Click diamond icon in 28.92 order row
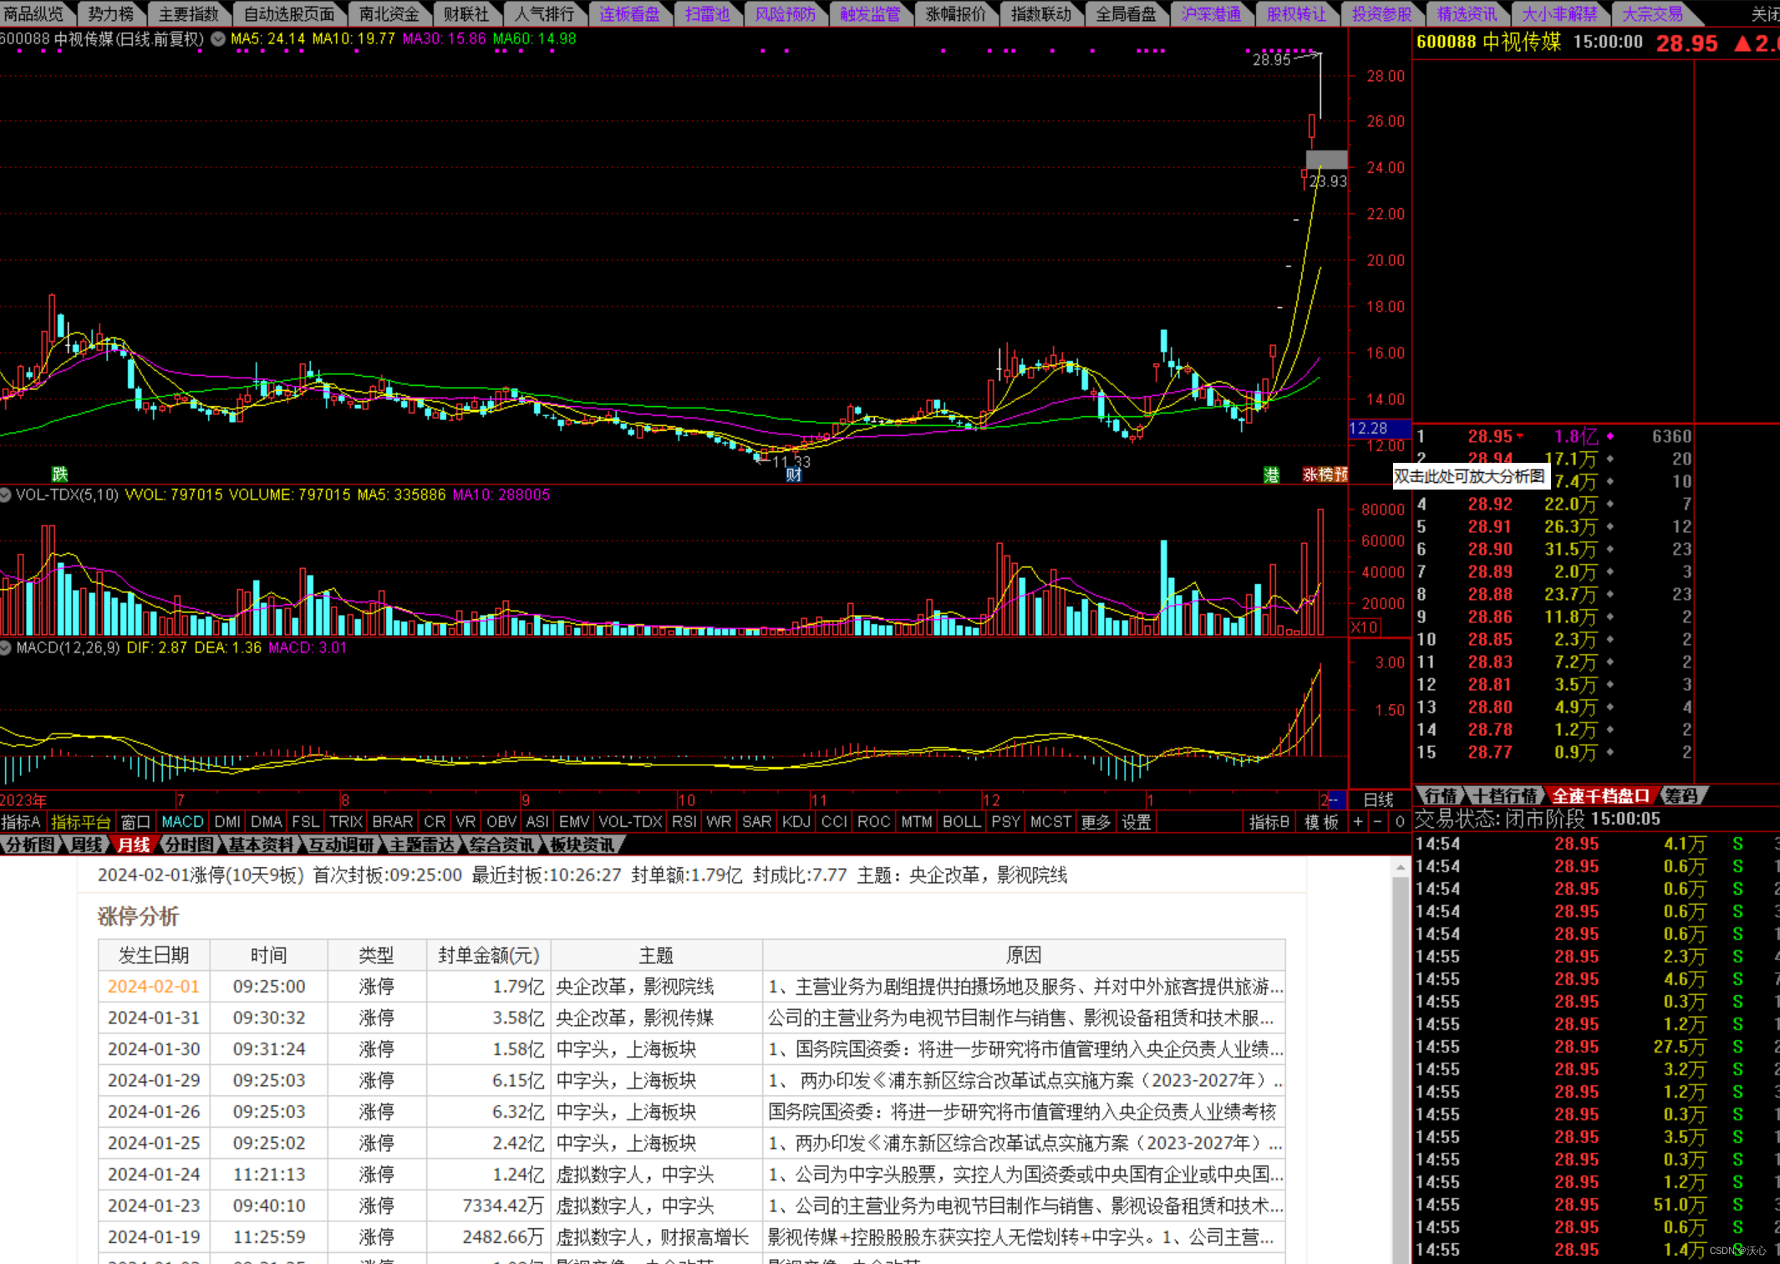Screen dimensions: 1780x1264 tap(1610, 504)
